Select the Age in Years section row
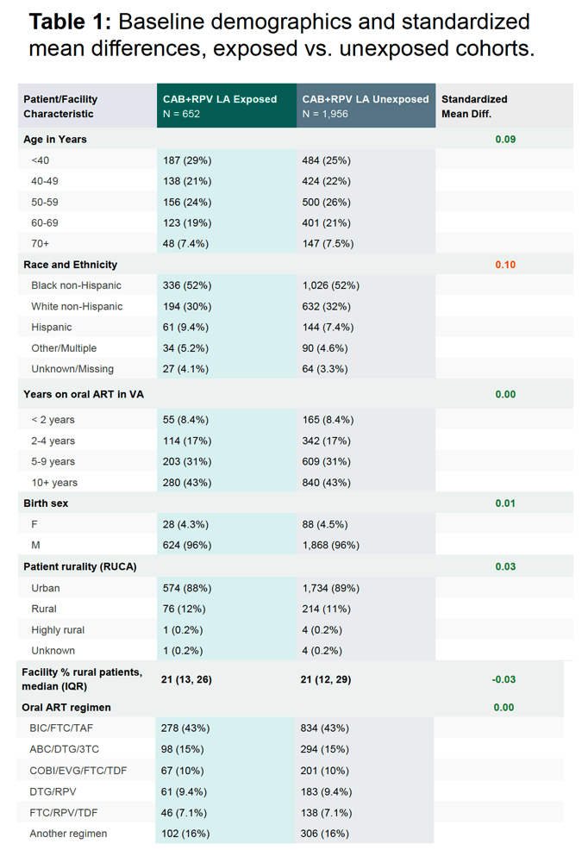Screen dimensions: 588x850 pos(296,139)
